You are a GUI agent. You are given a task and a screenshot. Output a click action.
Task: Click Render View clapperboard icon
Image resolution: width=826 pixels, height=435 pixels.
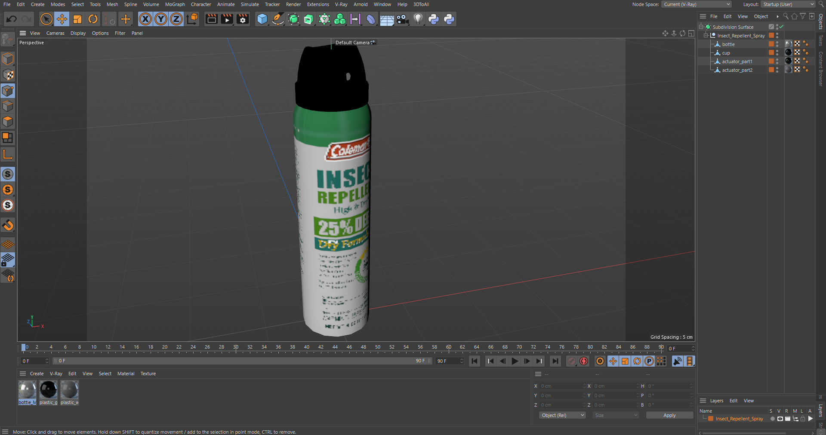click(x=211, y=19)
